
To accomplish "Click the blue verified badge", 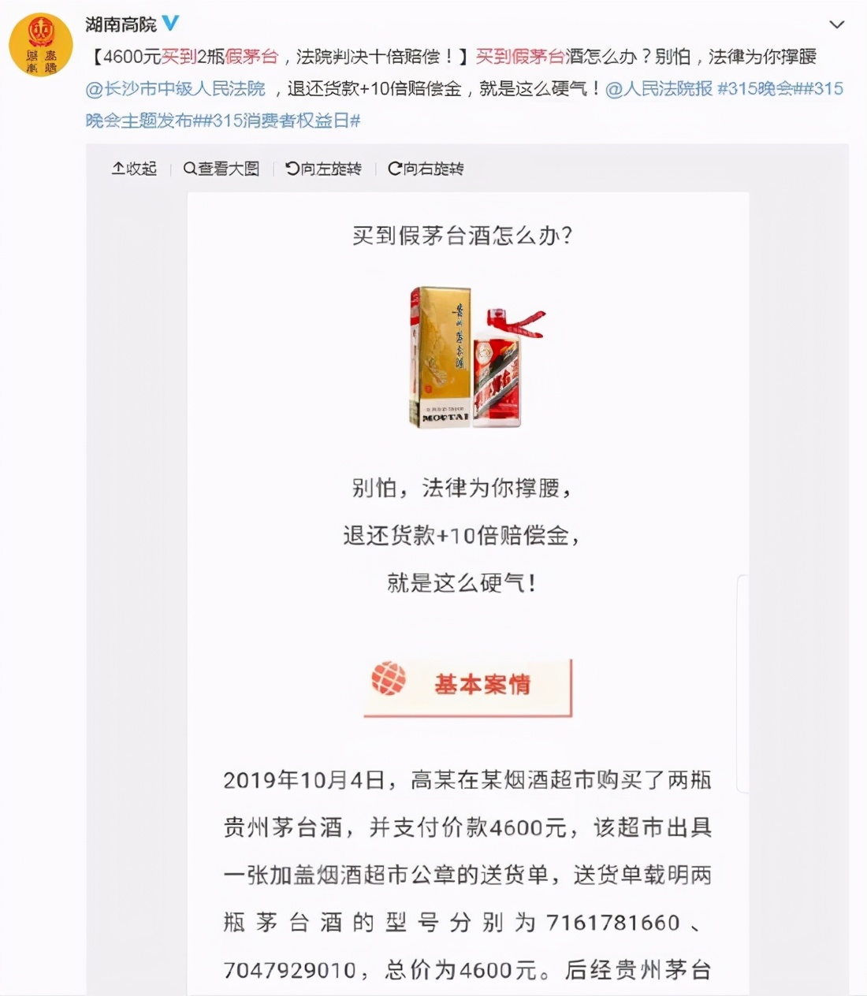I will 170,24.
